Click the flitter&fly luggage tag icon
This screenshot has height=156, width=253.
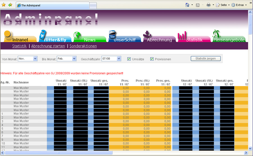(x=43, y=34)
